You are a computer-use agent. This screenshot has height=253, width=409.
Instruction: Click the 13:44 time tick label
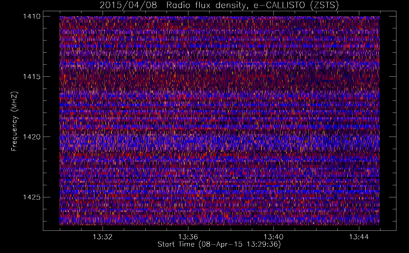[x=359, y=237]
